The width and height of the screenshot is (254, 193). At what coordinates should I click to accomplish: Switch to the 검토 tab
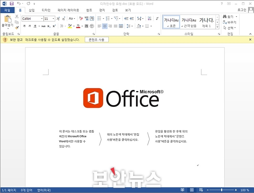click(x=115, y=10)
